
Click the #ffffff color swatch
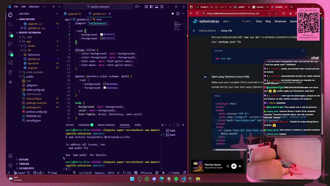pyautogui.click(x=102, y=35)
